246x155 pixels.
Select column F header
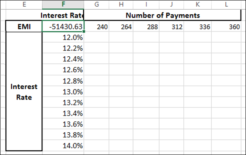63,5
